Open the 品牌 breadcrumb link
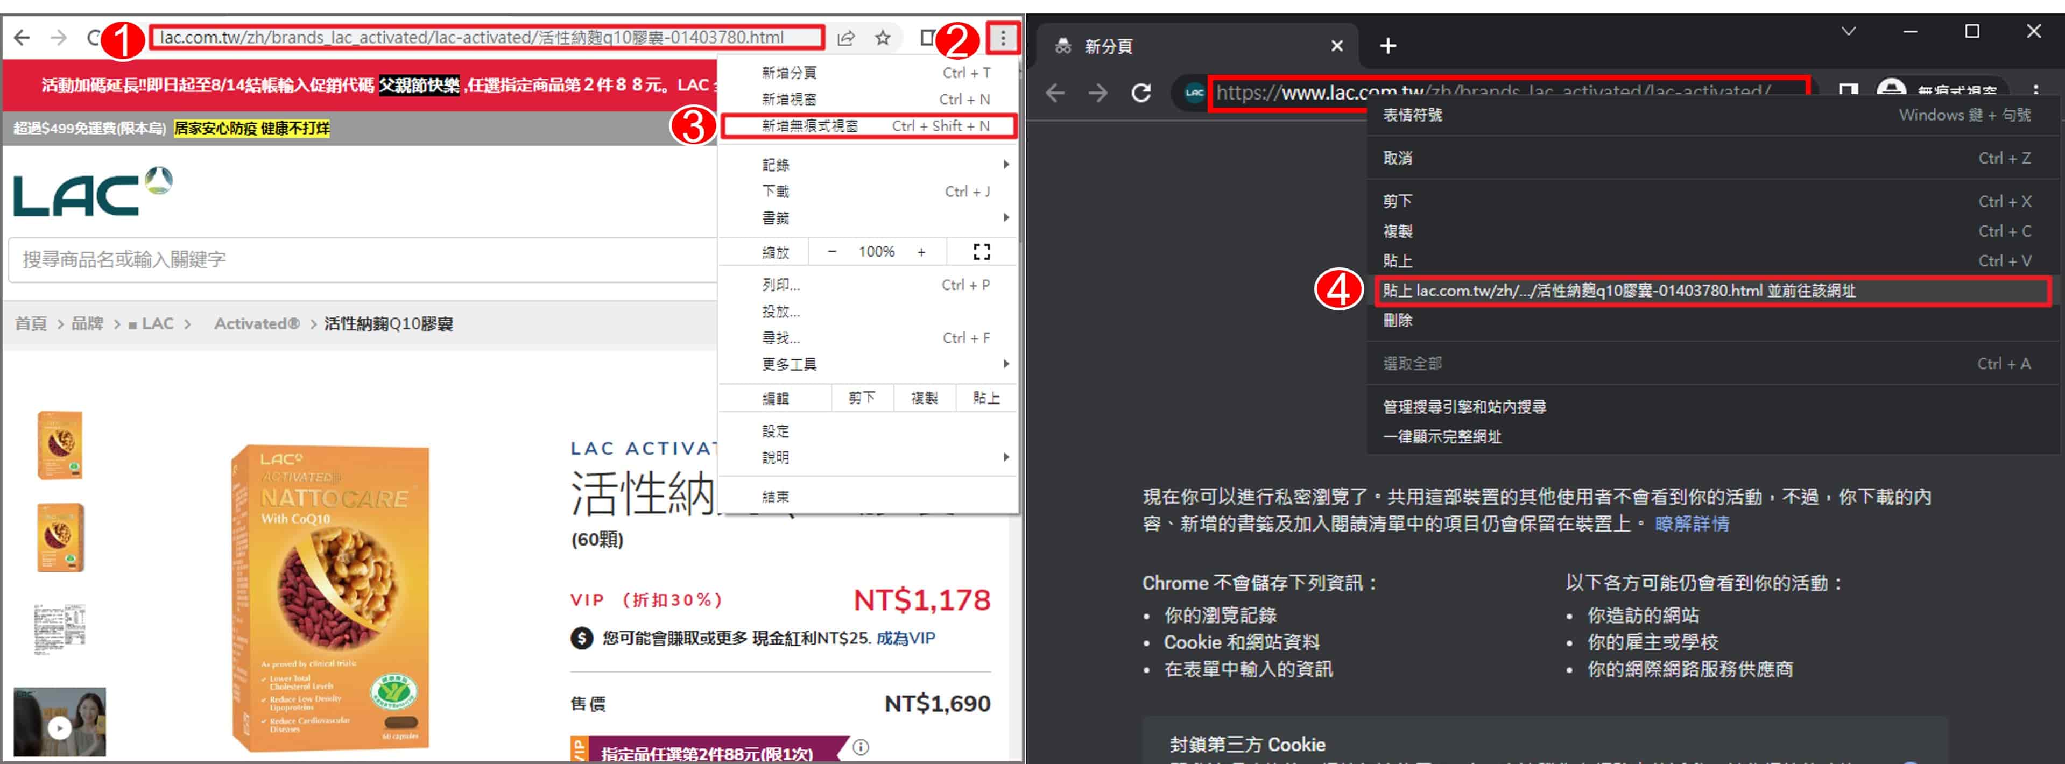The height and width of the screenshot is (764, 2065). [87, 323]
